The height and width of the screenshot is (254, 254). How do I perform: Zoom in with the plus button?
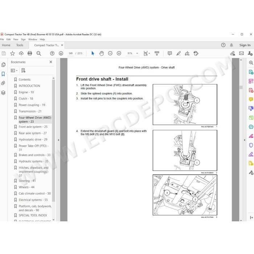119,53
